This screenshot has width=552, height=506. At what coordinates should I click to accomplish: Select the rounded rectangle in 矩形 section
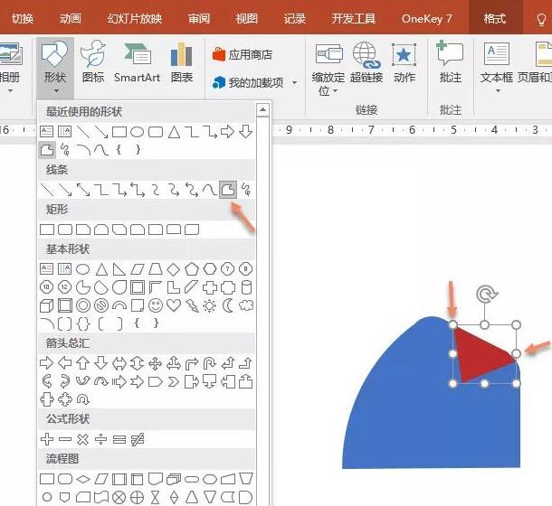point(65,230)
